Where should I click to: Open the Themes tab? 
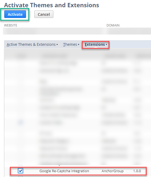[x=70, y=44]
